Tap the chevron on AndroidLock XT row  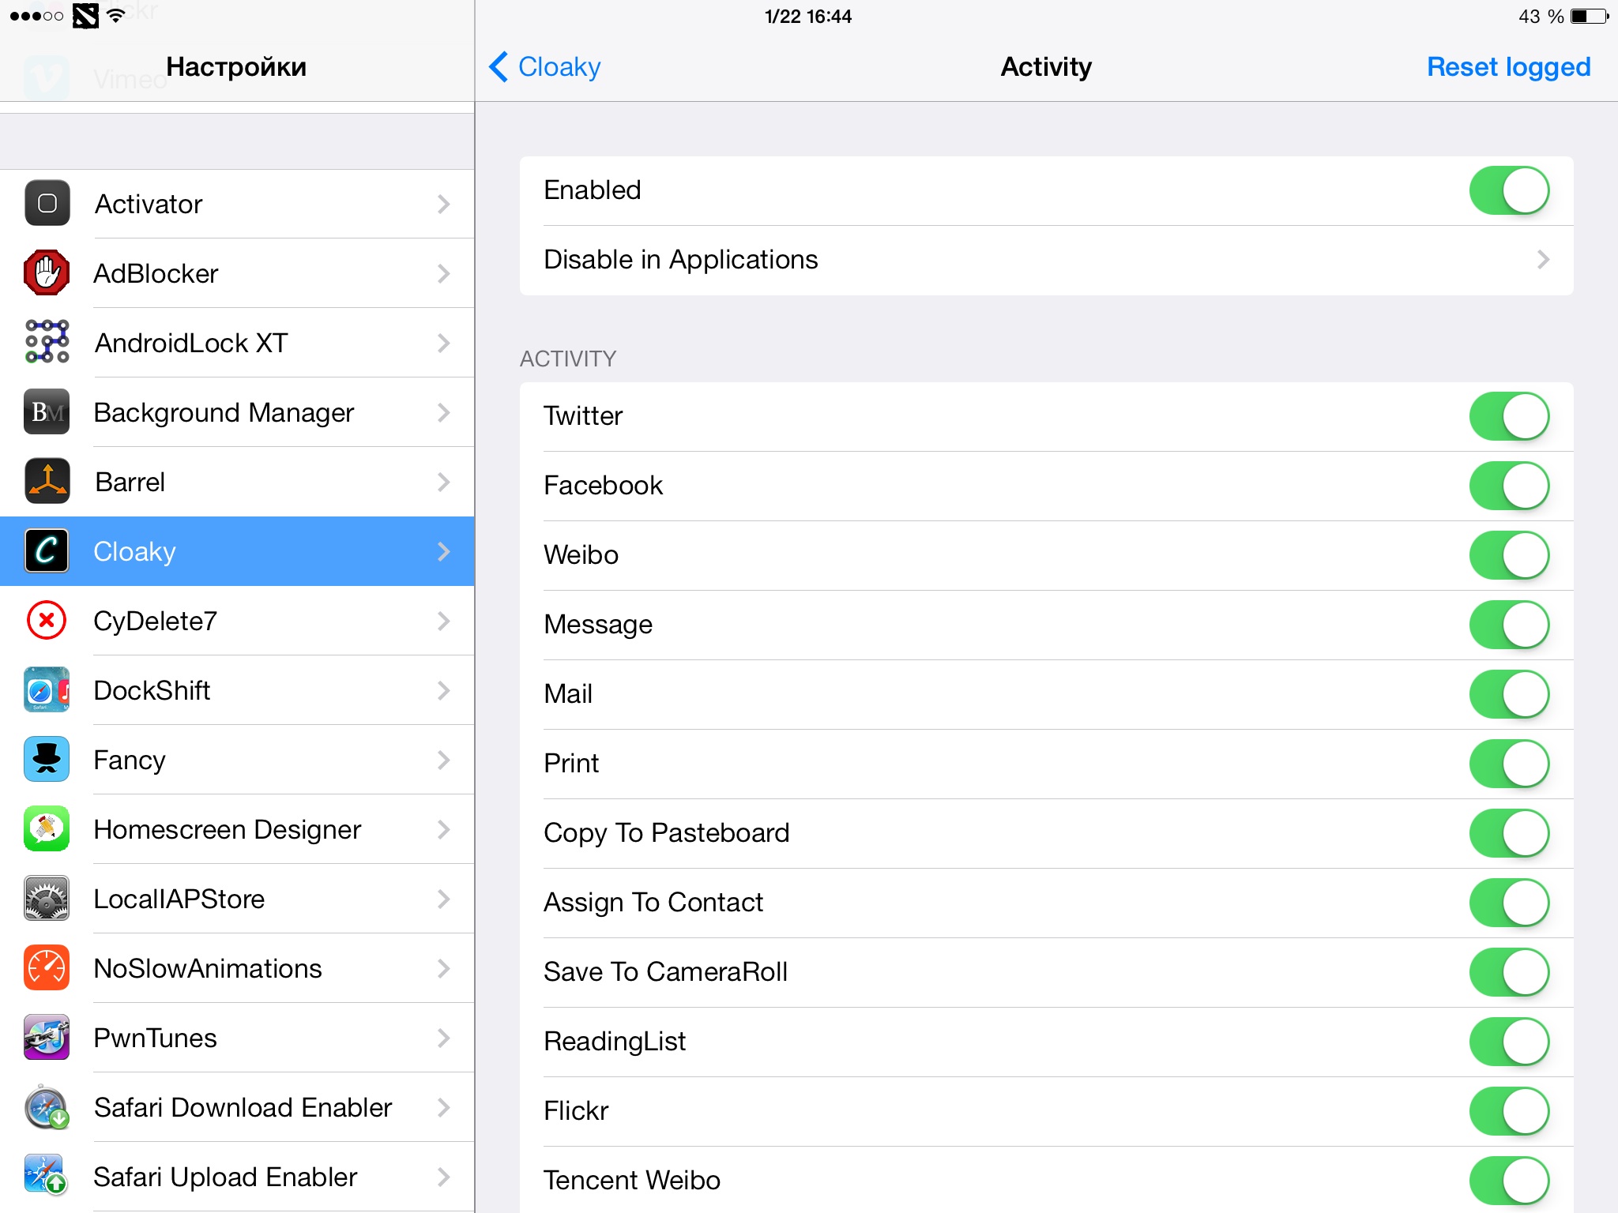pyautogui.click(x=444, y=344)
